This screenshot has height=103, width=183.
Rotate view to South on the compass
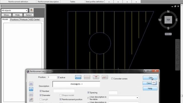(x=168, y=28)
